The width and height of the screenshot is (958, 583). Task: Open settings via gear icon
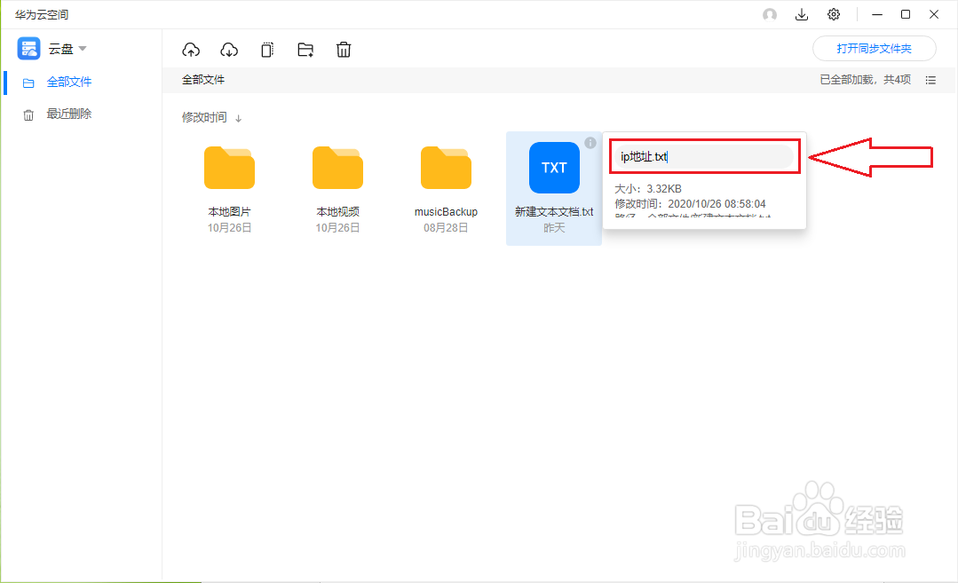[x=833, y=14]
